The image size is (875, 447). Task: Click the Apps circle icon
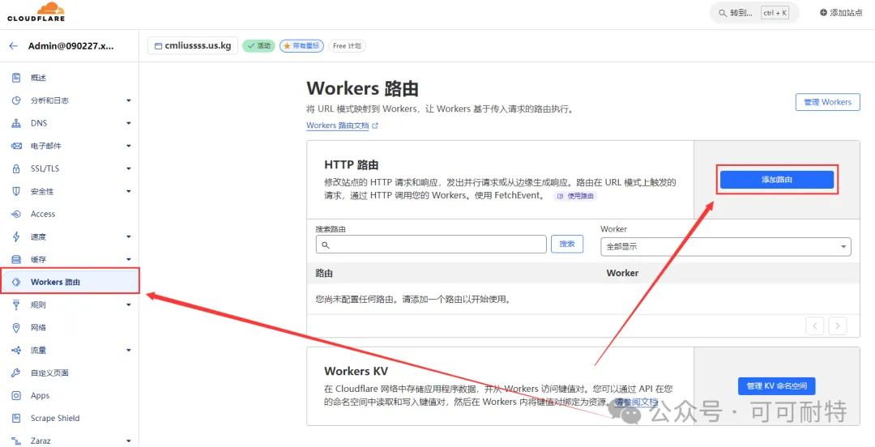pyautogui.click(x=16, y=396)
